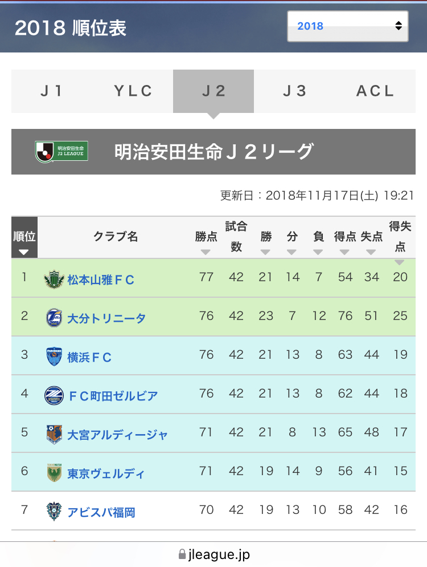Click the Yokohama FC club crest
The width and height of the screenshot is (427, 567).
pyautogui.click(x=54, y=357)
